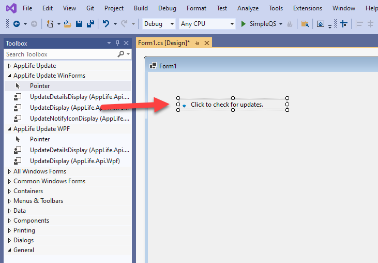Open the undo history dropdown arrow
Viewport: 378px width, 263px height.
pyautogui.click(x=115, y=24)
